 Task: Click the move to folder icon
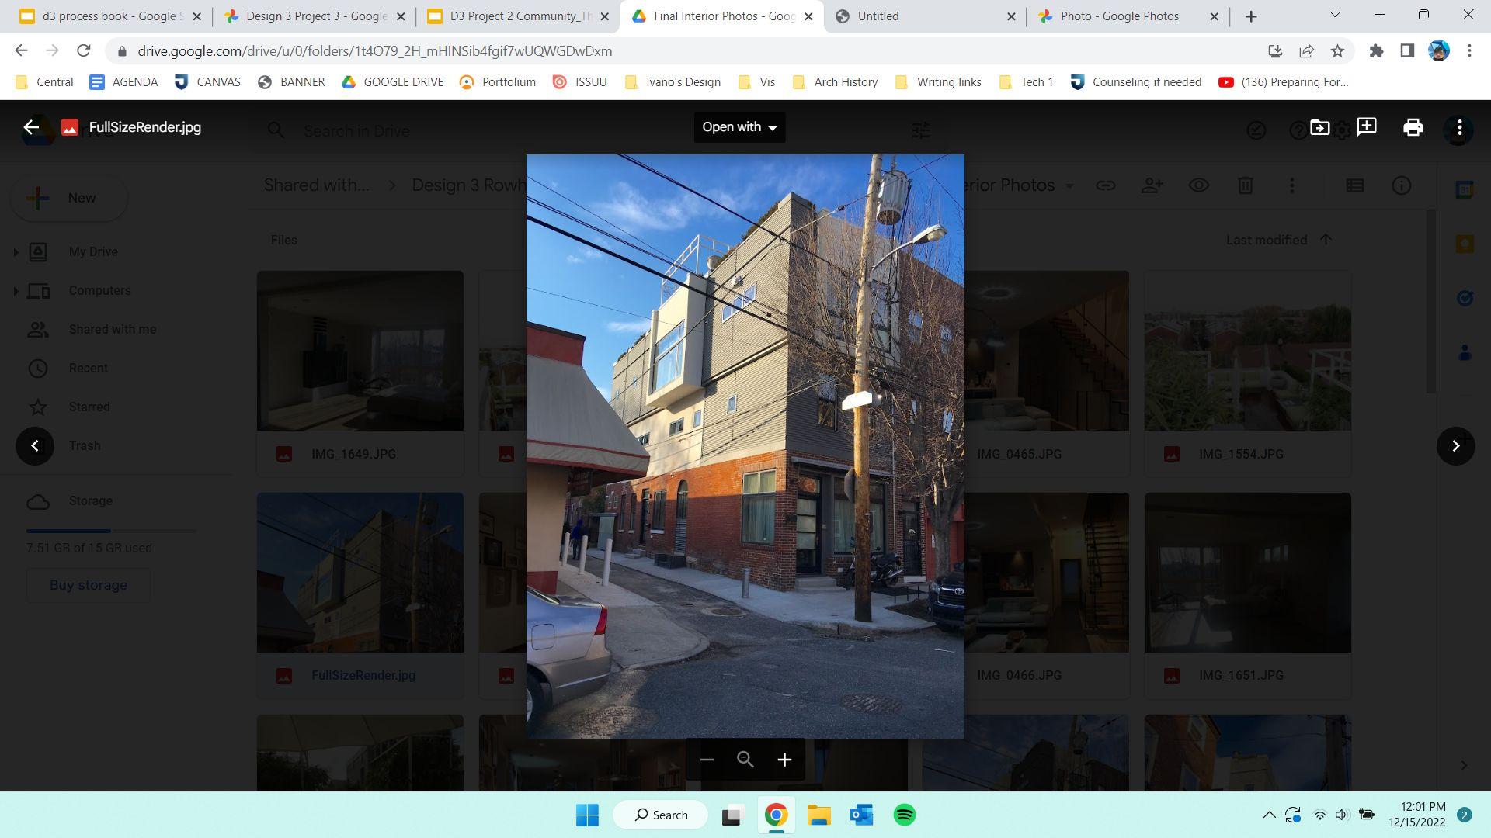pos(1319,127)
